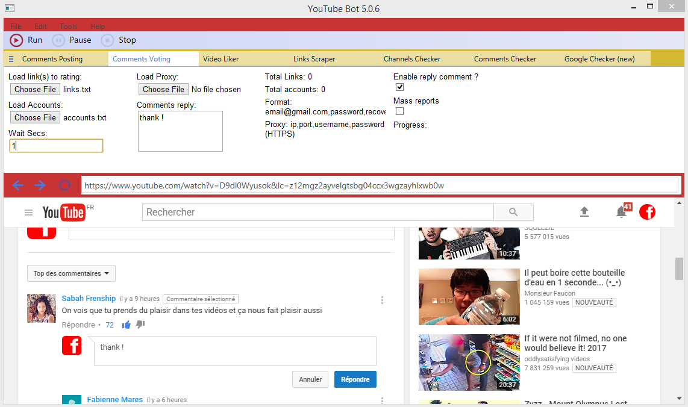
Task: Like Sabah Frenship's comment with thumbs up
Action: (x=127, y=325)
